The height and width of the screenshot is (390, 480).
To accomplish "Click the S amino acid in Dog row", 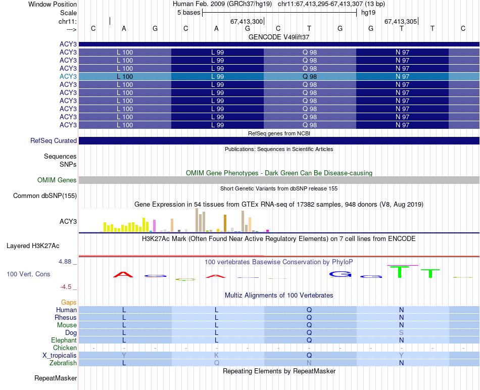I will (x=401, y=333).
